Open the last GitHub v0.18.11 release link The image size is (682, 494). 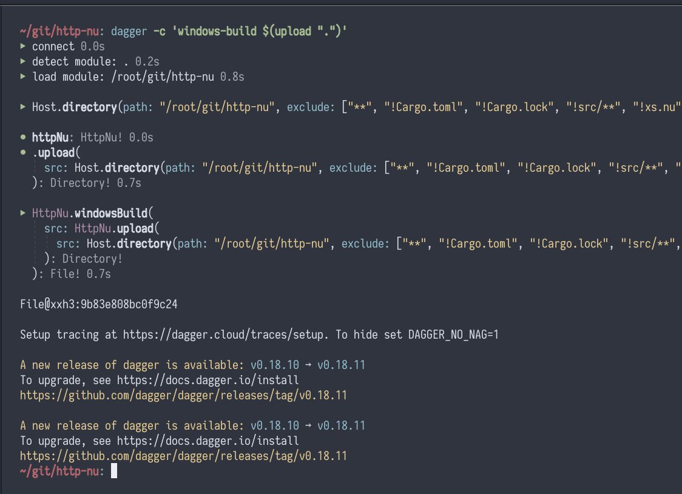click(x=184, y=456)
